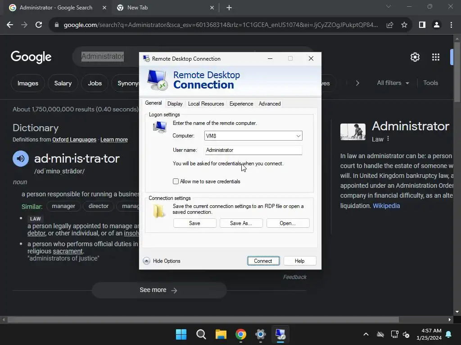Viewport: 461px width, 345px height.
Task: Click the Learn more link
Action: [x=114, y=140]
